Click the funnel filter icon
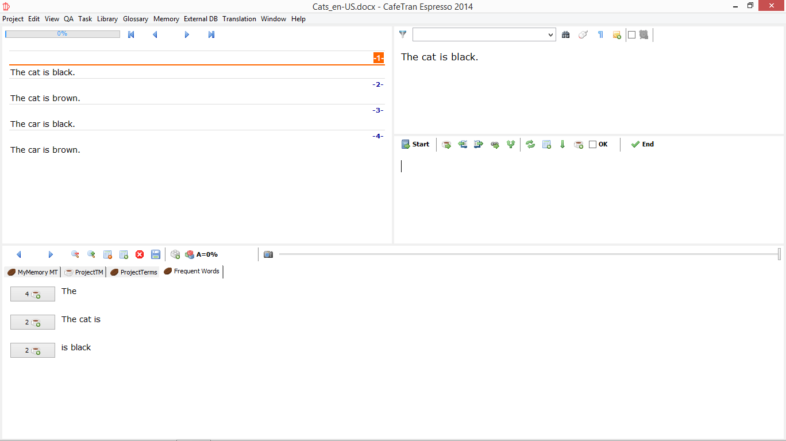 tap(403, 35)
